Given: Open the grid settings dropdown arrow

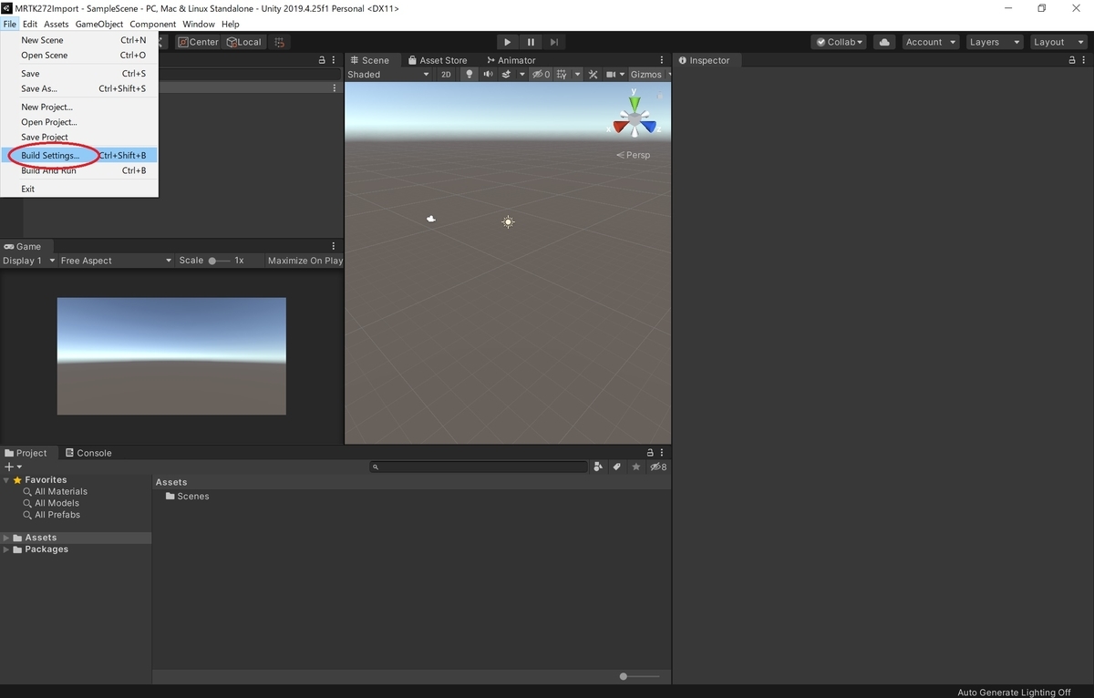Looking at the screenshot, I should [575, 75].
